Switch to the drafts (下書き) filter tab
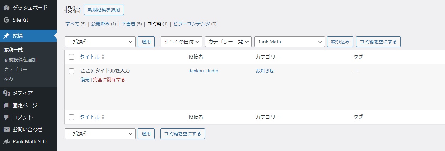This screenshot has width=445, height=151. tap(129, 24)
